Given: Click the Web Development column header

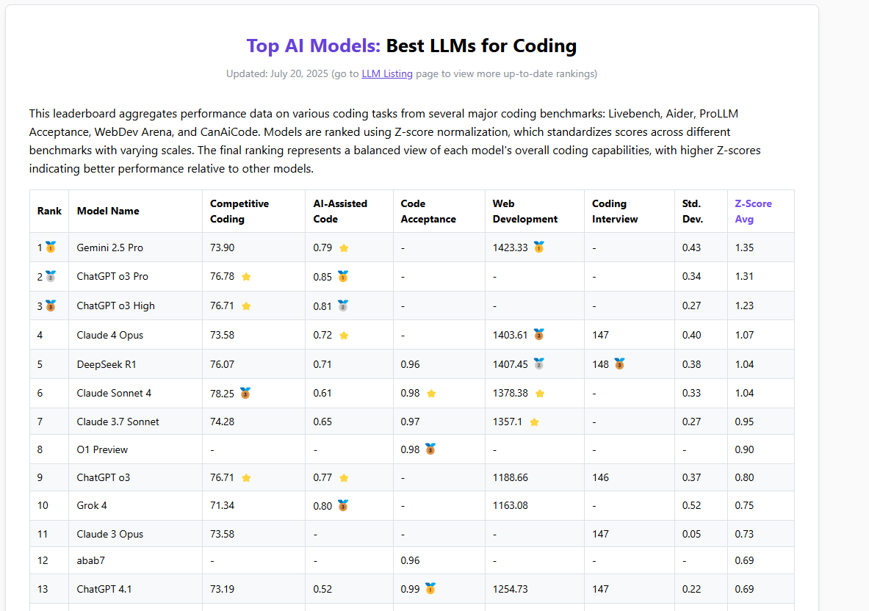Looking at the screenshot, I should pyautogui.click(x=524, y=211).
